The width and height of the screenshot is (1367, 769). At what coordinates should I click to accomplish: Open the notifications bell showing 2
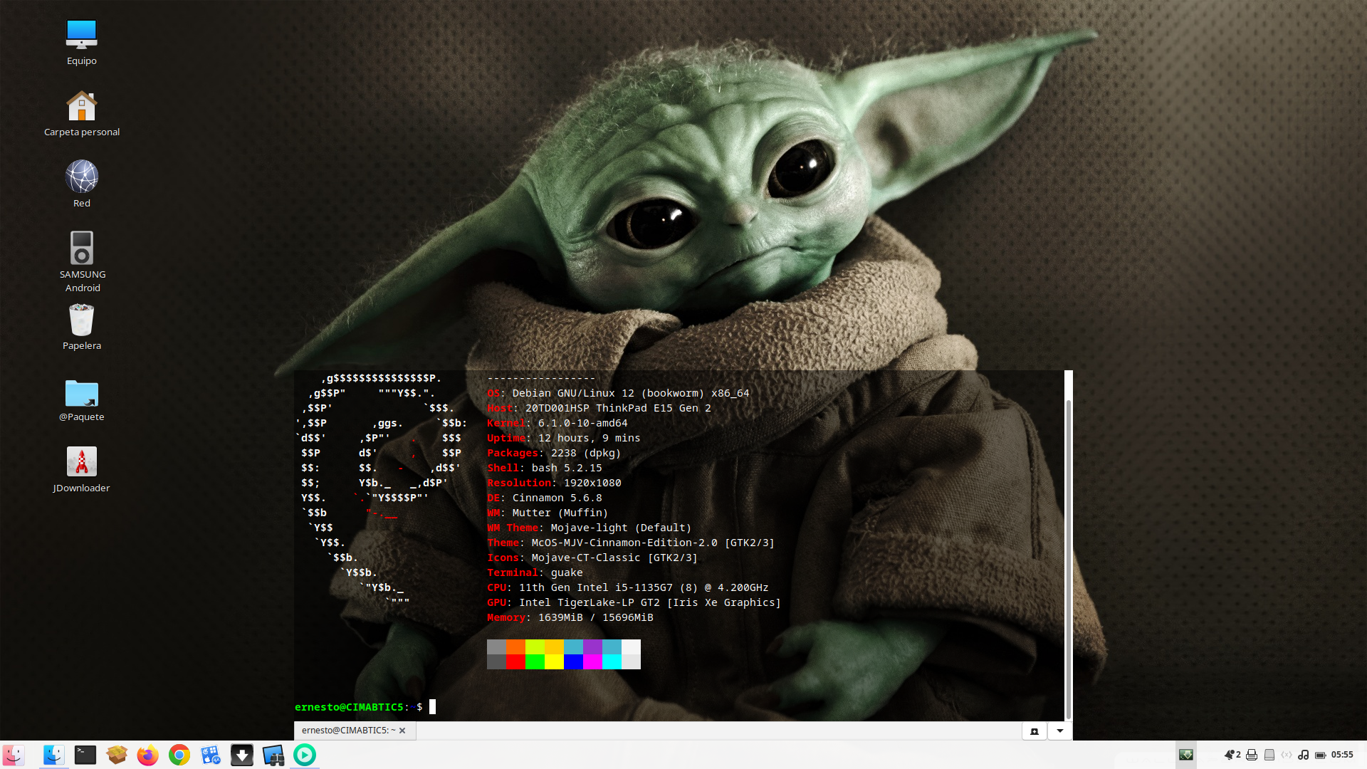(1232, 755)
